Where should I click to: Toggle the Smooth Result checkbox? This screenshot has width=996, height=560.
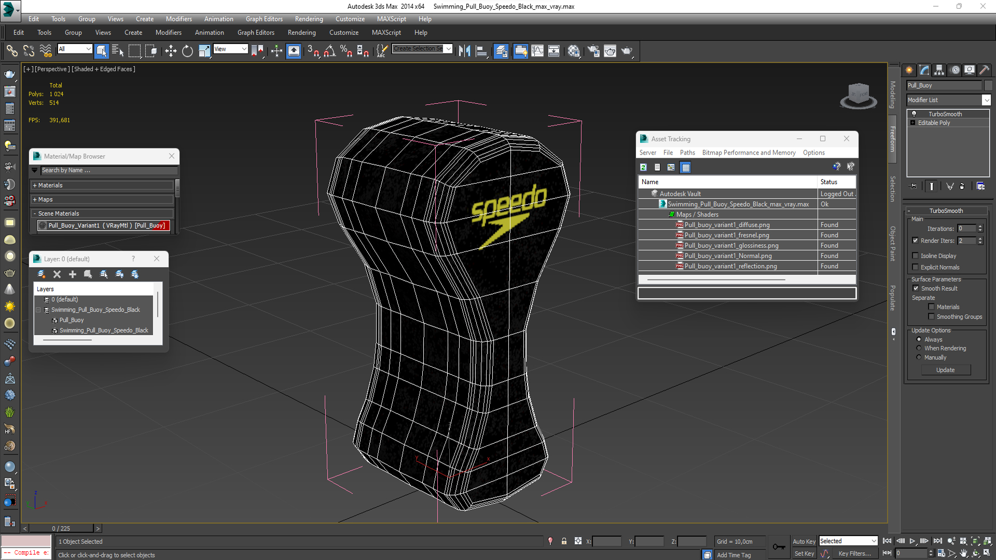tap(916, 288)
